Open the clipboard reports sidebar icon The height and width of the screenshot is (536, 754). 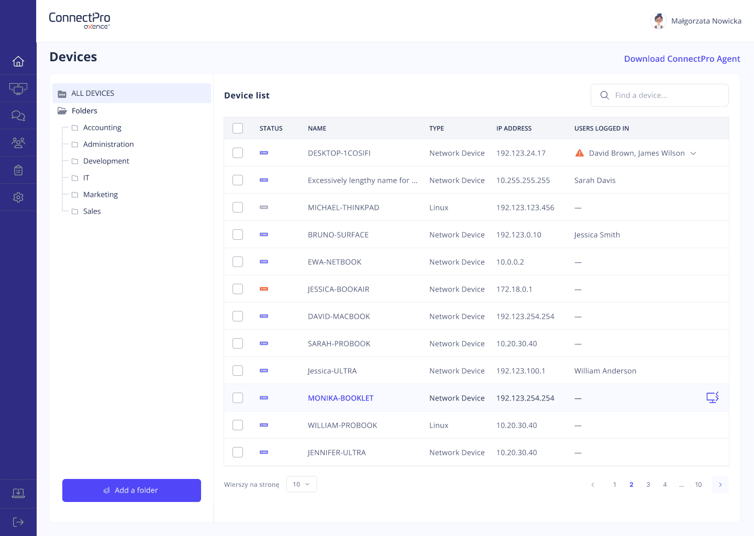tap(18, 170)
